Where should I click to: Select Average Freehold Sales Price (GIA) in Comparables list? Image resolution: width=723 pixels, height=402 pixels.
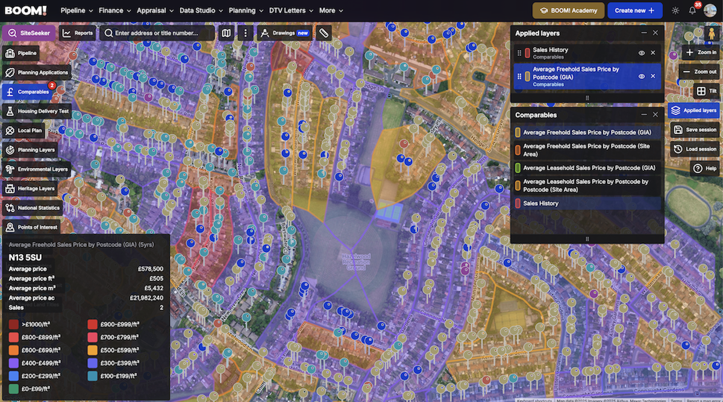[587, 132]
